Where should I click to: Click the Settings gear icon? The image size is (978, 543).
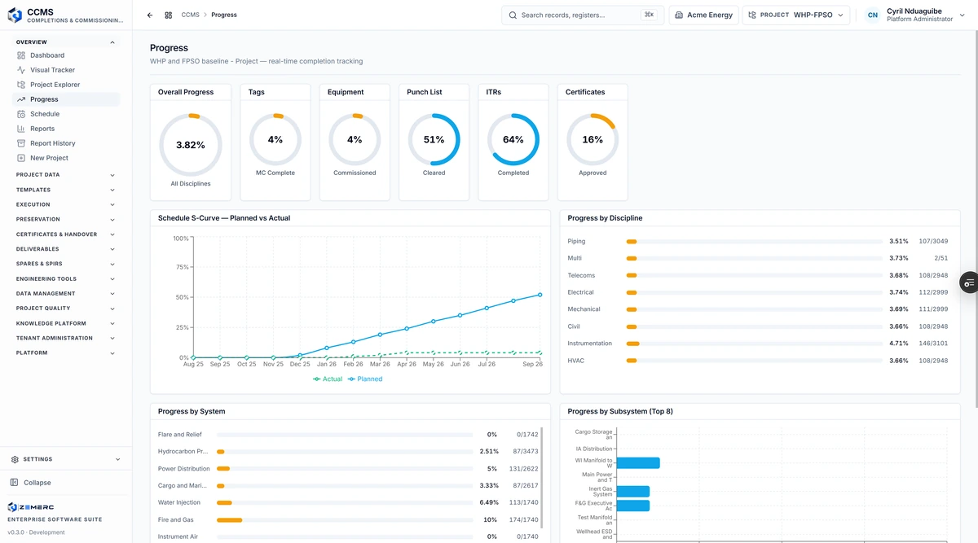[15, 459]
